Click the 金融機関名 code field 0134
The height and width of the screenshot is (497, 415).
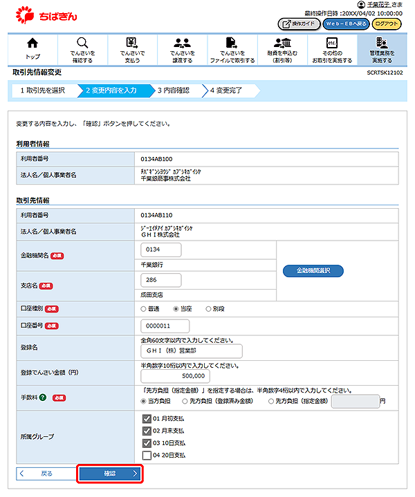tap(161, 250)
